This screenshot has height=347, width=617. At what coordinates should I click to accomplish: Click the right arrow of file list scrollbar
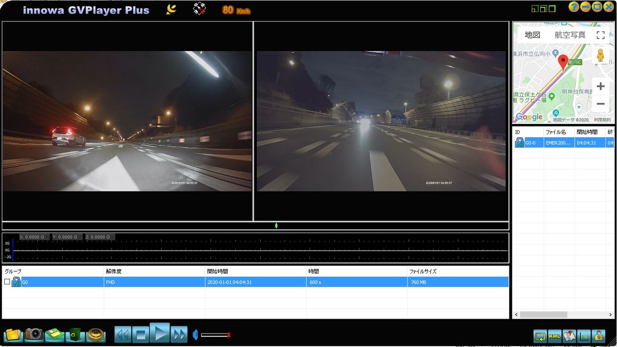[x=611, y=315]
